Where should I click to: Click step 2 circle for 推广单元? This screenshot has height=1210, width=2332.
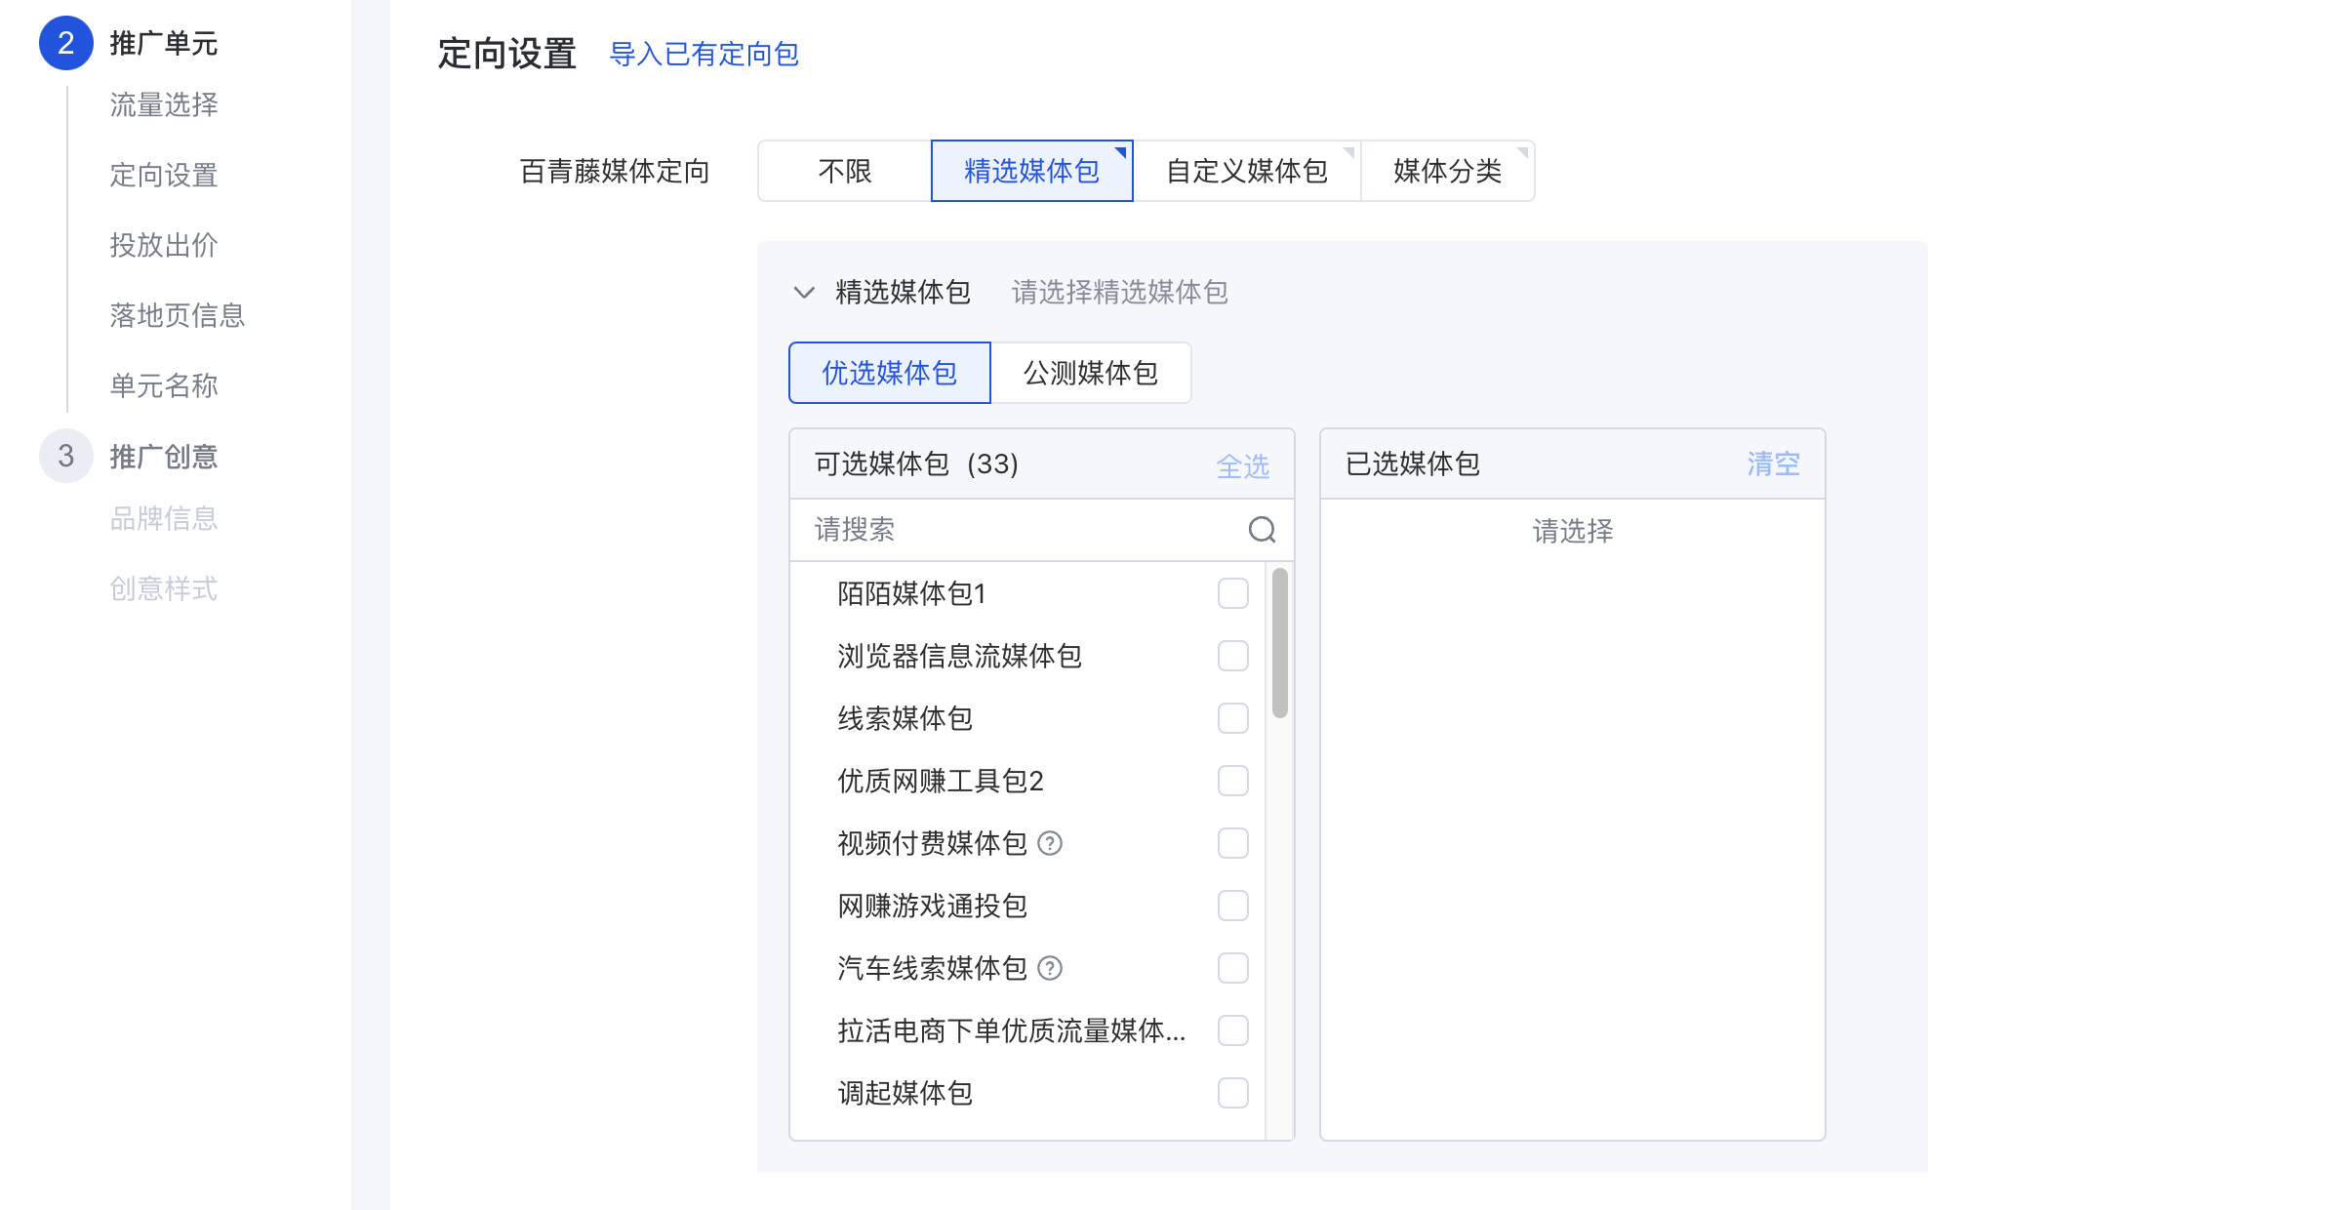tap(65, 43)
